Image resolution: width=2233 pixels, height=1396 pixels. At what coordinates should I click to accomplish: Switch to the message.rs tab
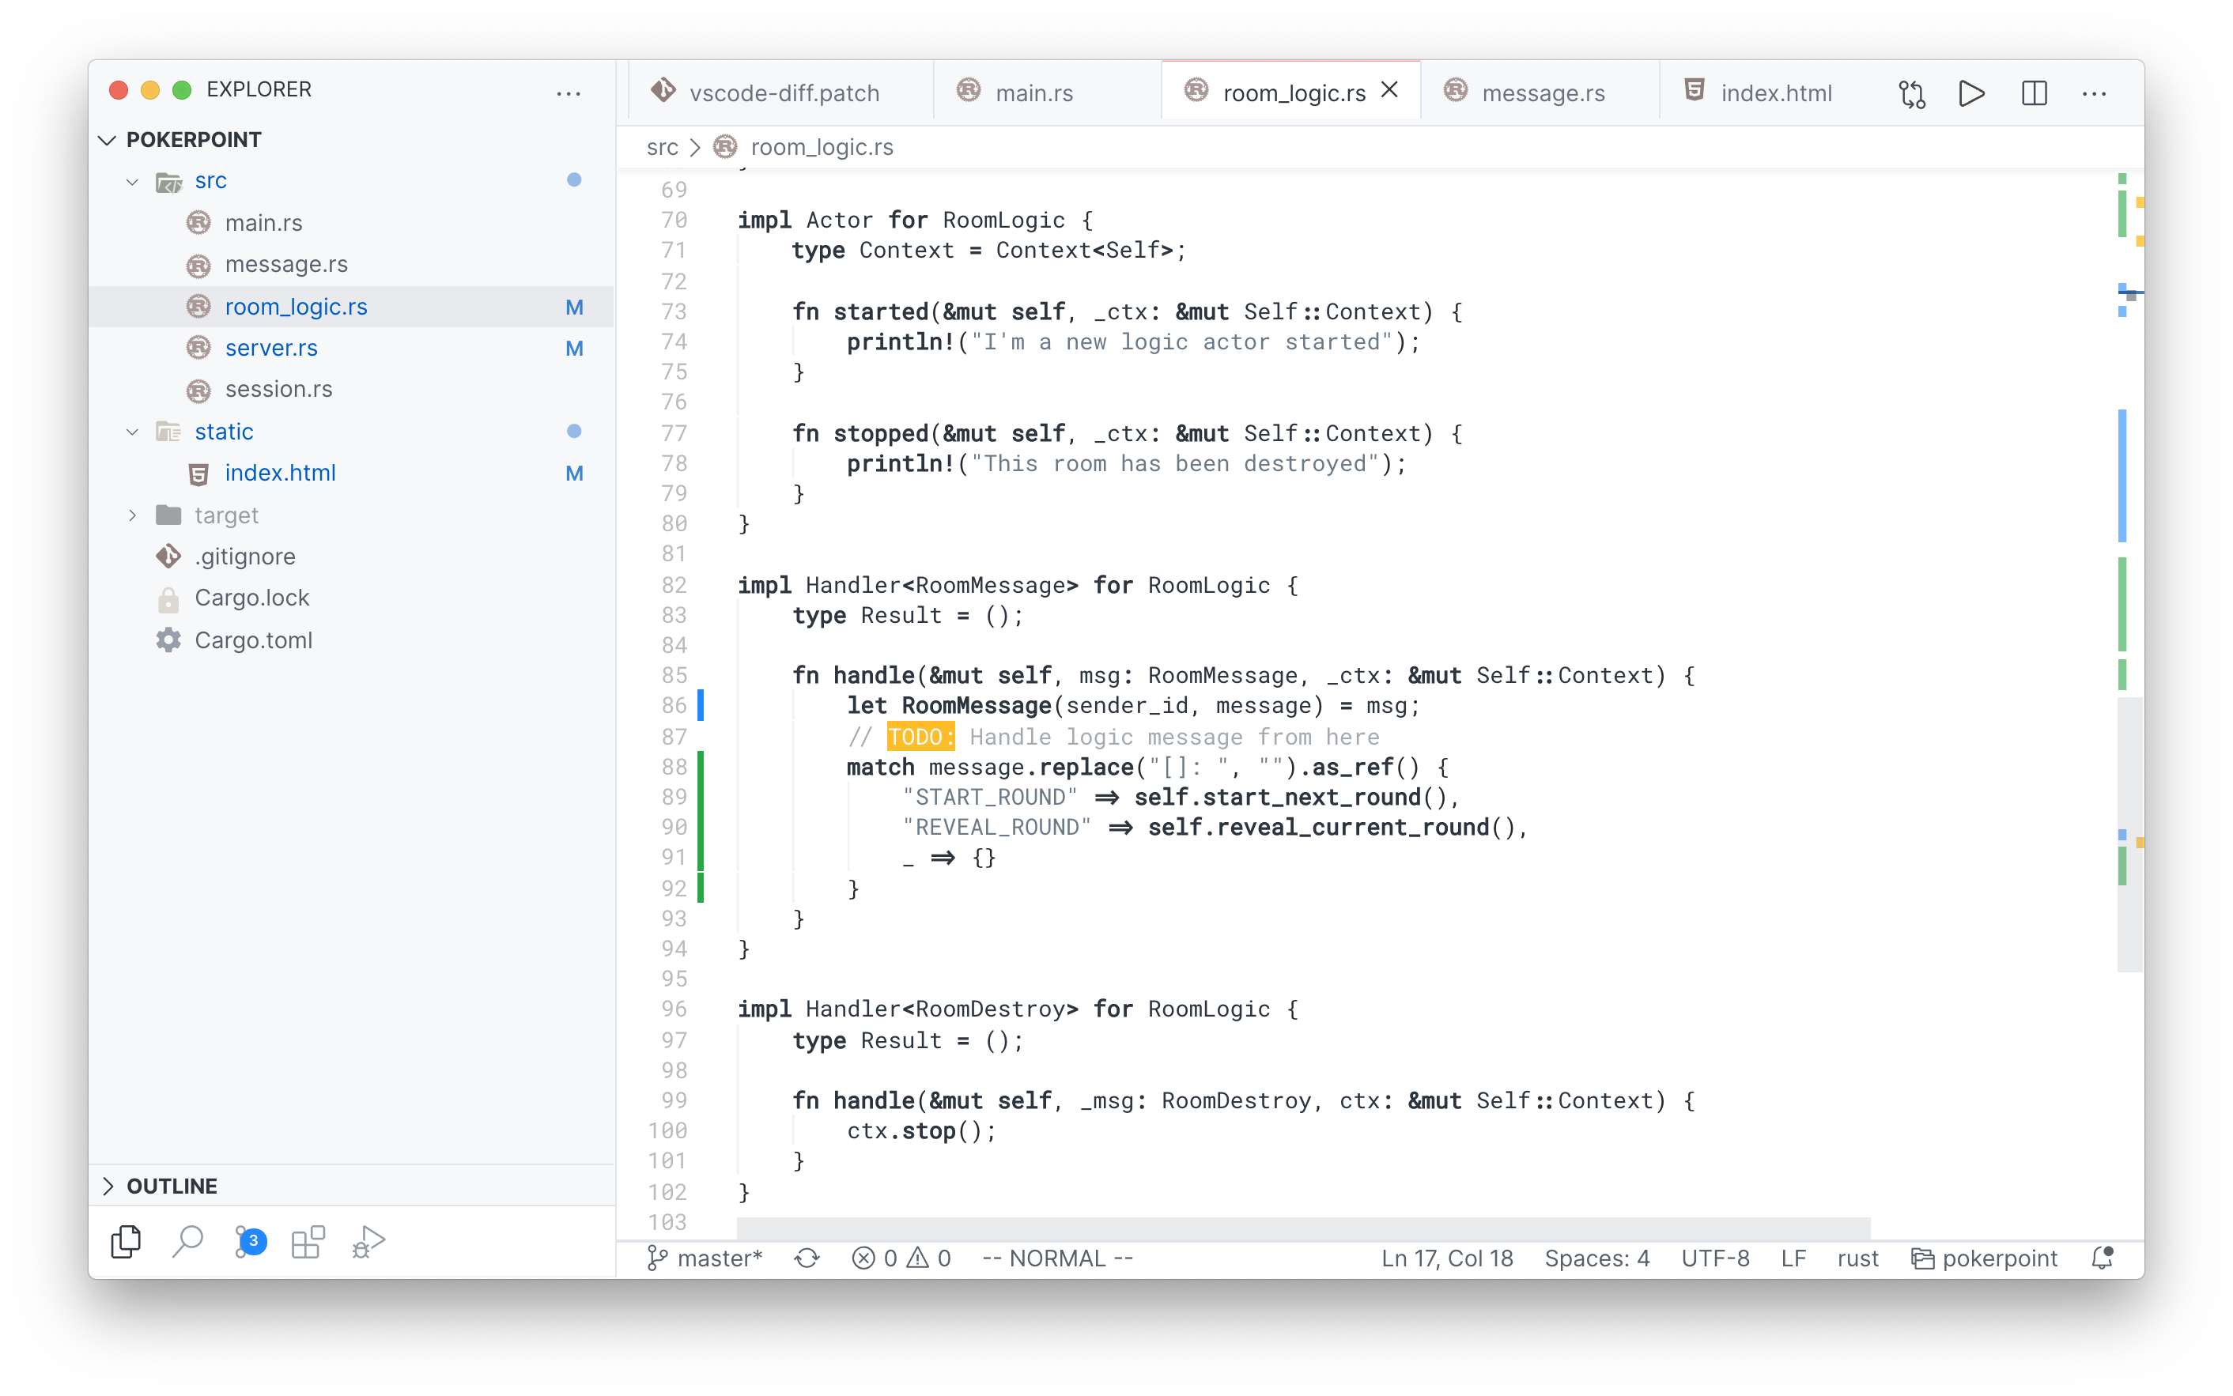click(x=1542, y=93)
